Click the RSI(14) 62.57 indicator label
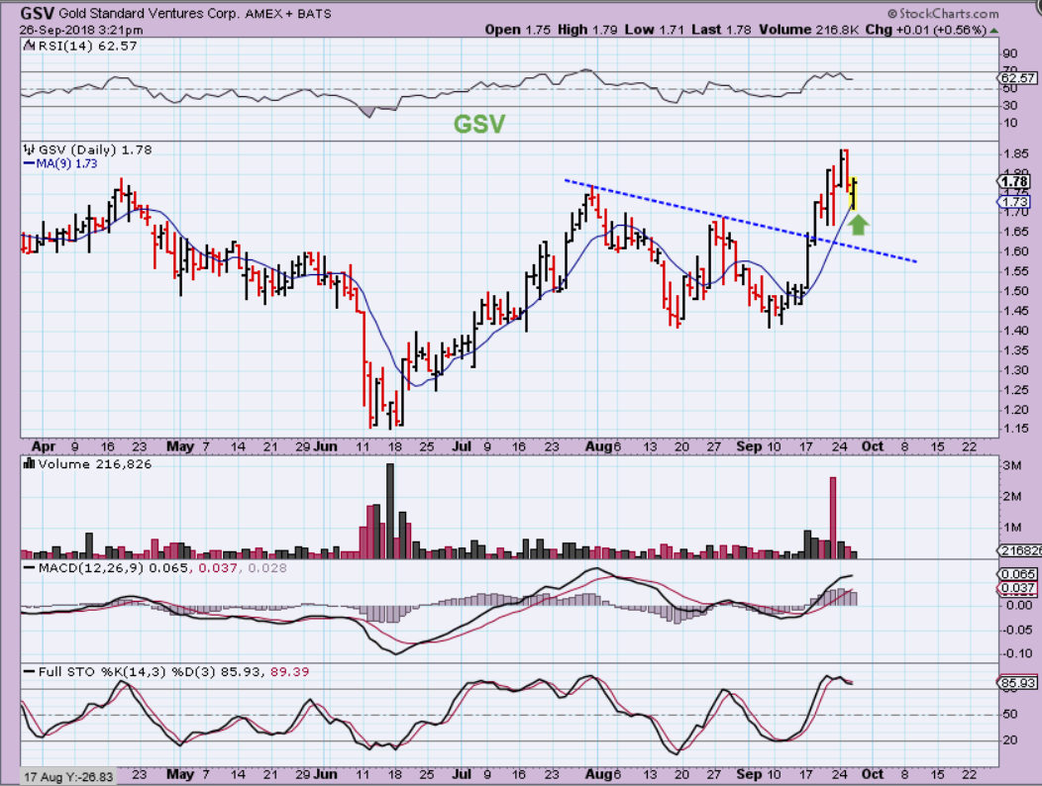The height and width of the screenshot is (786, 1042). tap(88, 46)
